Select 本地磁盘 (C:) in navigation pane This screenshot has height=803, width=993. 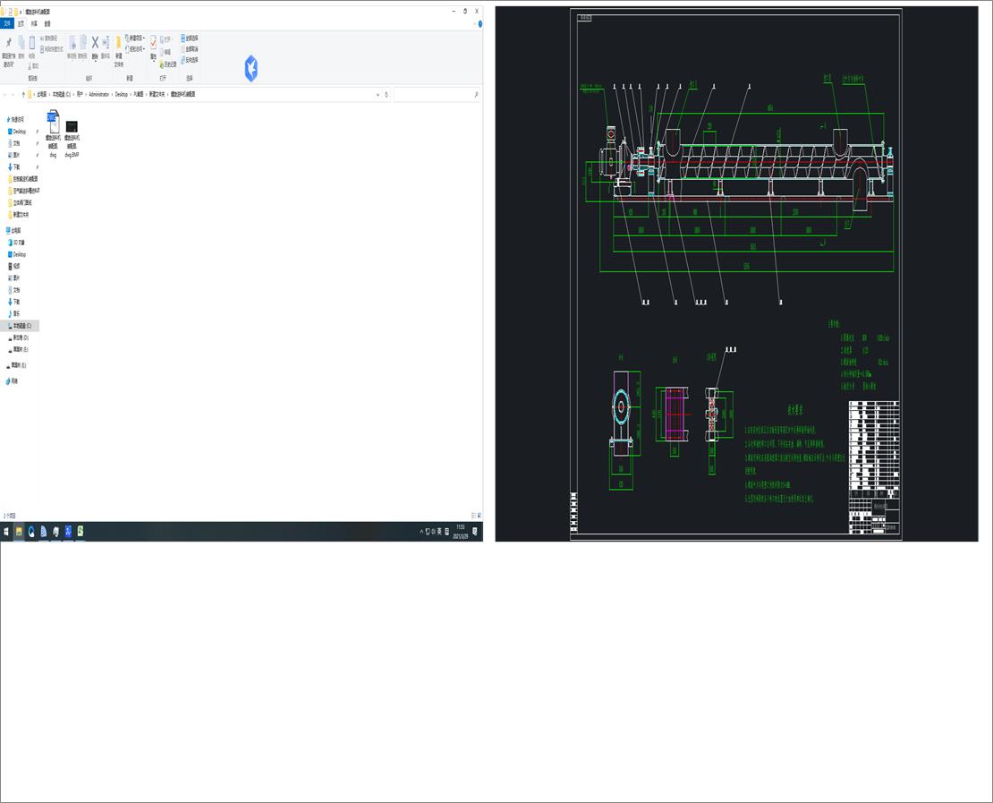21,326
